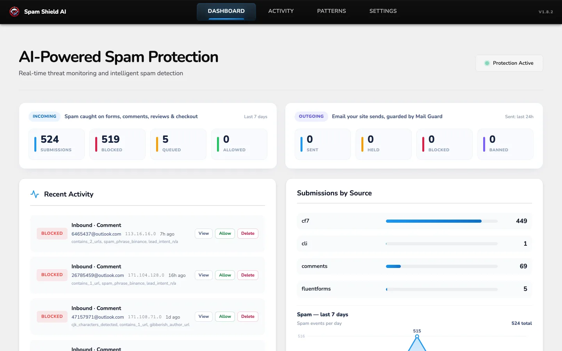Open the 519 Blocked stat card
This screenshot has width=562, height=351.
point(117,144)
